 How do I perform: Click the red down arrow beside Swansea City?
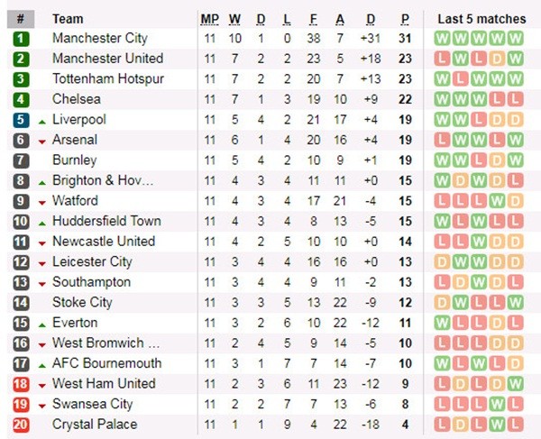(x=41, y=405)
